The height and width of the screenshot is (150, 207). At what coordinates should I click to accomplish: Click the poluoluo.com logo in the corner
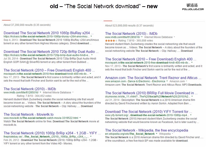(x=191, y=7)
